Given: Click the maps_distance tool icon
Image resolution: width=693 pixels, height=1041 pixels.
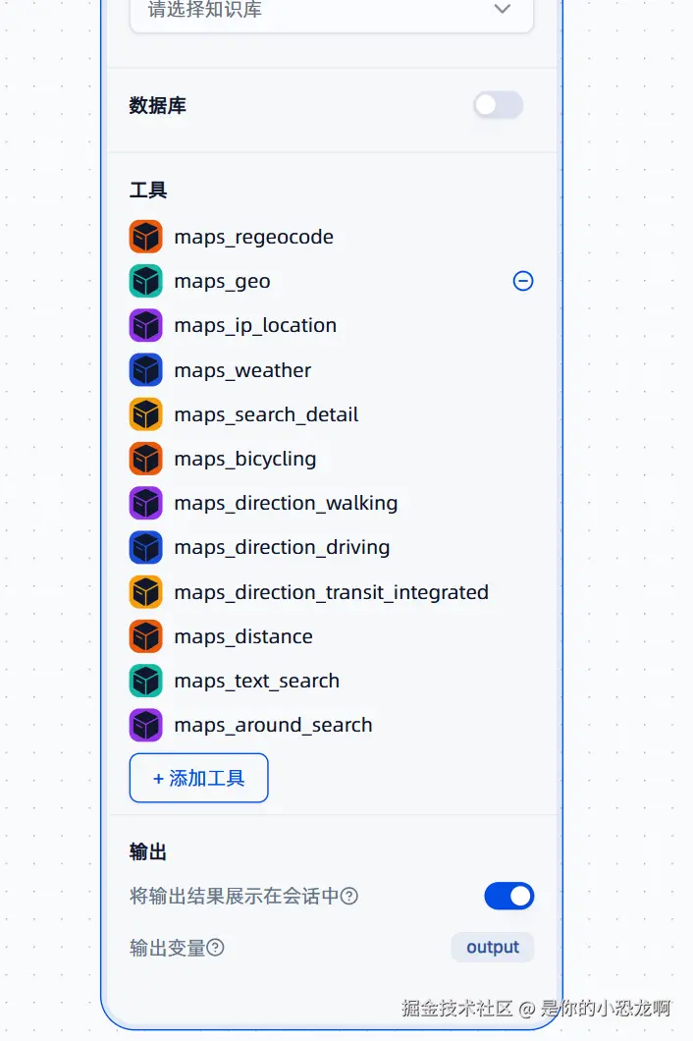Looking at the screenshot, I should click(145, 636).
